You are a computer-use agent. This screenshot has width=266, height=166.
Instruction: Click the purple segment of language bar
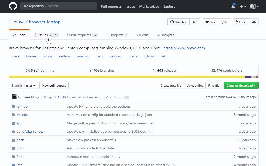[248, 77]
